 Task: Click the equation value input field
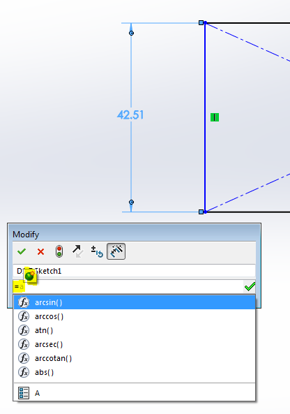(x=128, y=286)
